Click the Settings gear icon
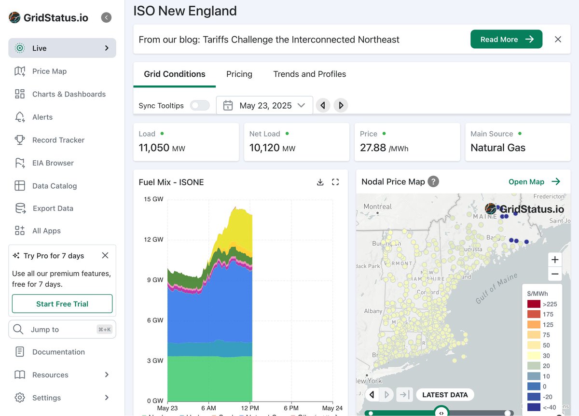 [20, 398]
